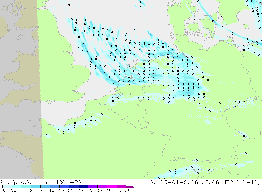Select the 2–5 mm legend color swatch
The width and height of the screenshot is (262, 192).
pos(36,187)
